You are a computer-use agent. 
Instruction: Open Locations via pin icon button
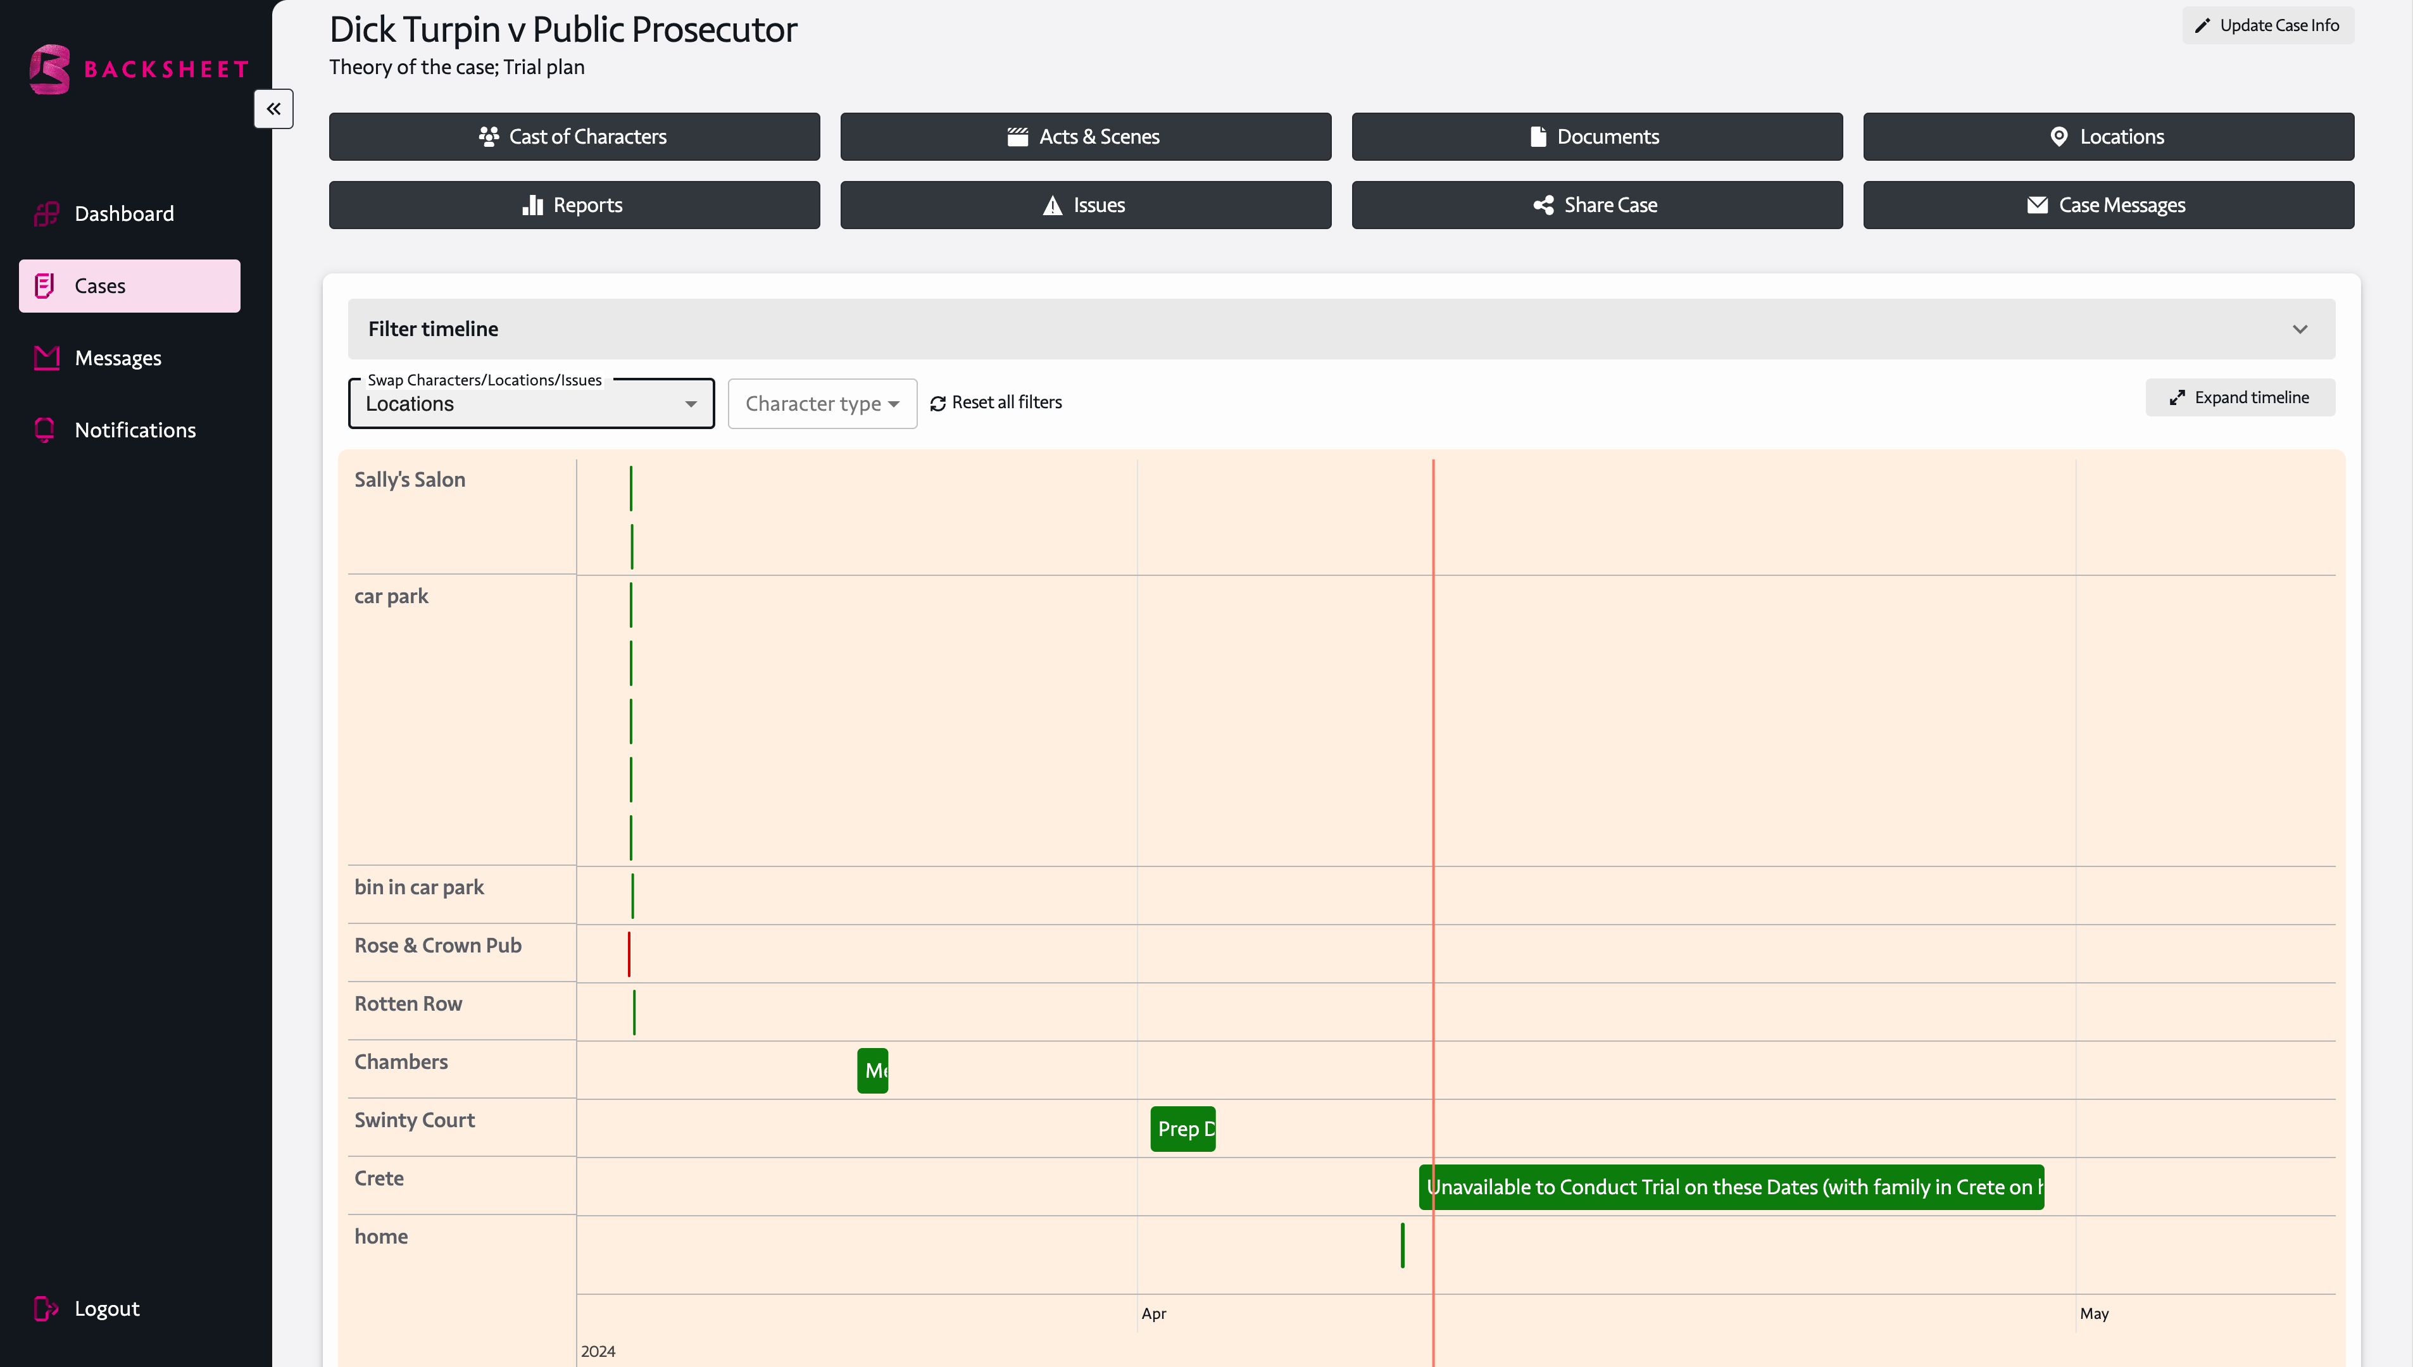pyautogui.click(x=2108, y=137)
